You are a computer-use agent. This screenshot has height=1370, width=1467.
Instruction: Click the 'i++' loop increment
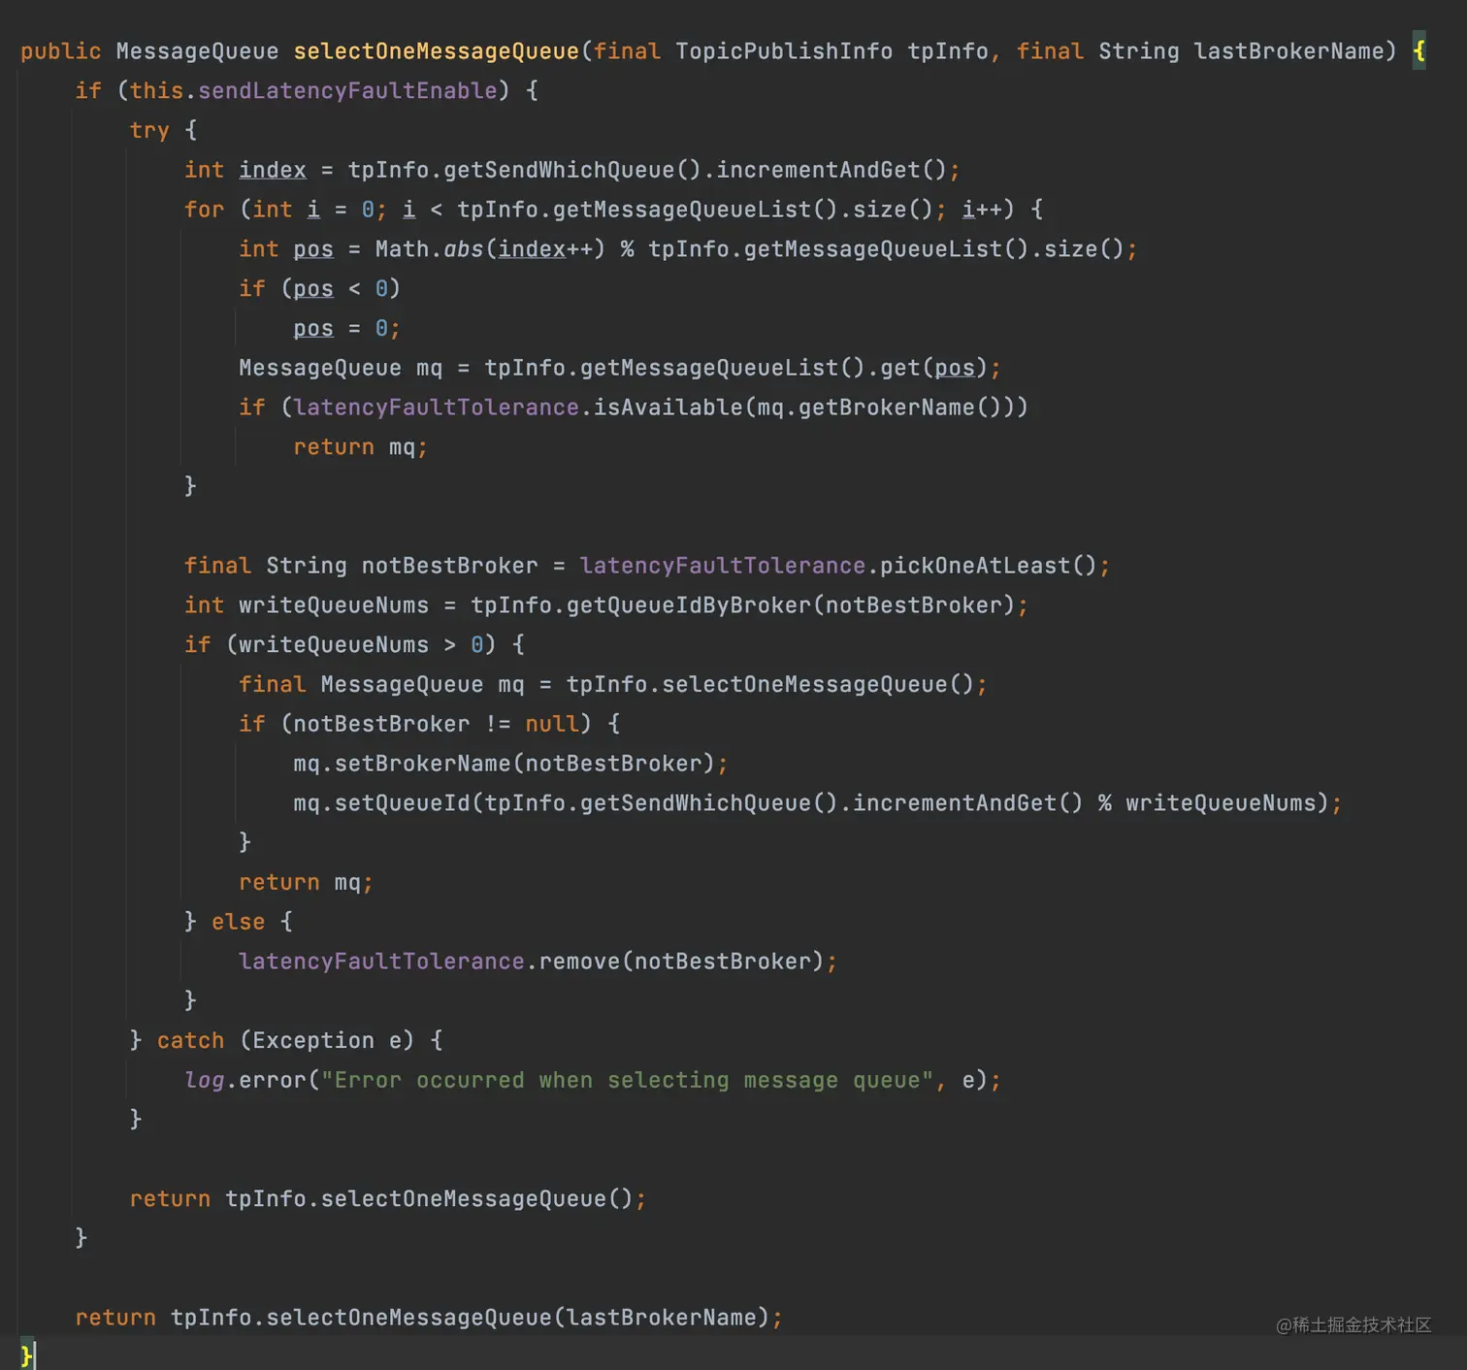[x=981, y=210]
